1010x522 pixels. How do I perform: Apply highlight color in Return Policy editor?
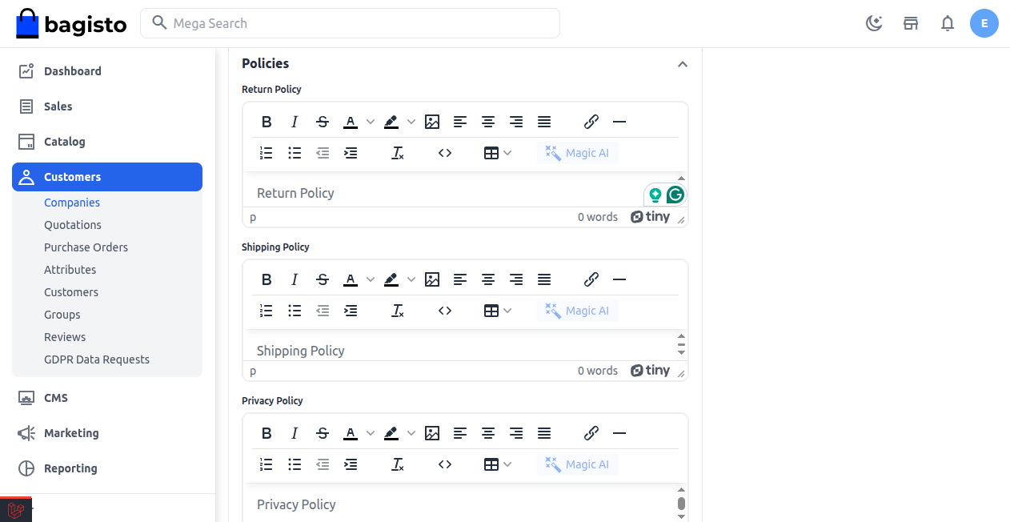point(391,122)
